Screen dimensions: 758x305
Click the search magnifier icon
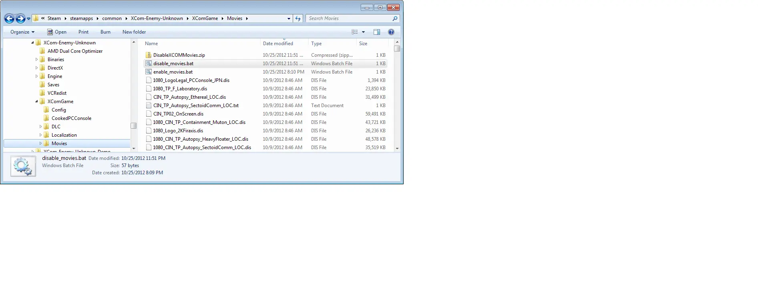[x=395, y=18]
